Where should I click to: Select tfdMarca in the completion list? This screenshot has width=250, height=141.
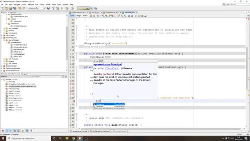click(109, 104)
